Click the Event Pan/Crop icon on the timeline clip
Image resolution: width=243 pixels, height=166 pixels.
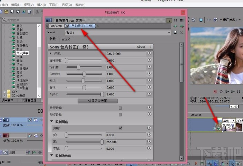tap(214, 129)
